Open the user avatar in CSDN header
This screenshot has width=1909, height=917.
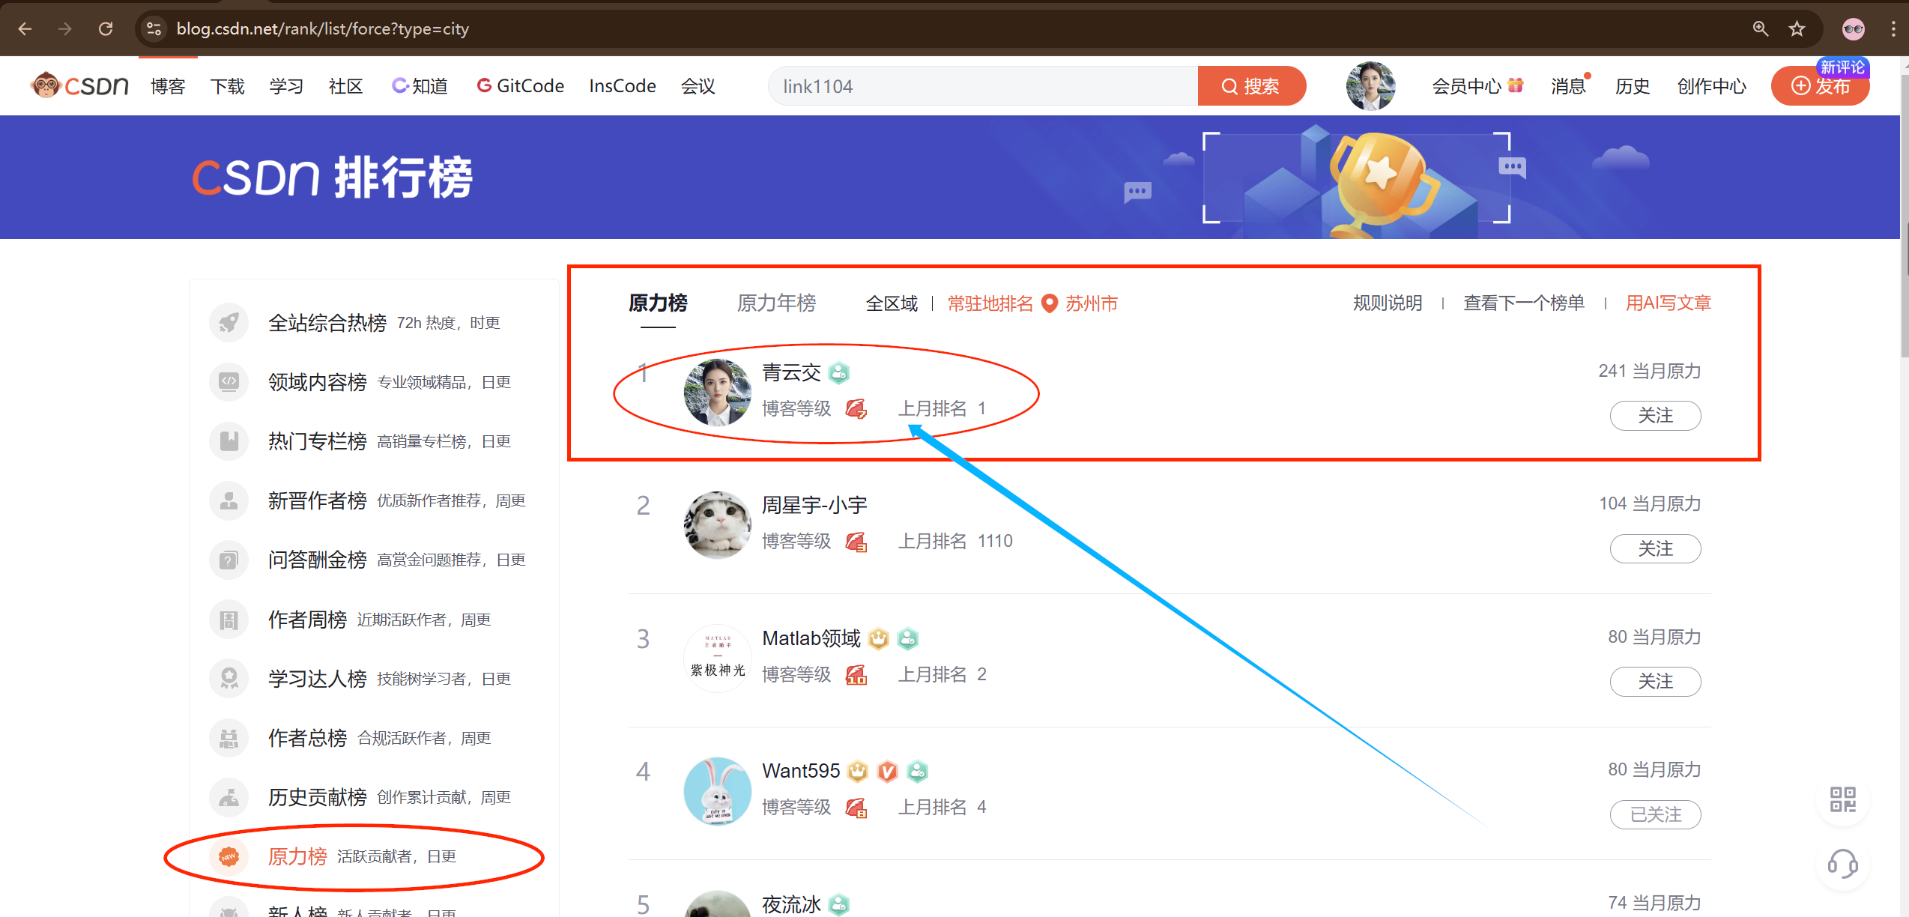point(1370,86)
